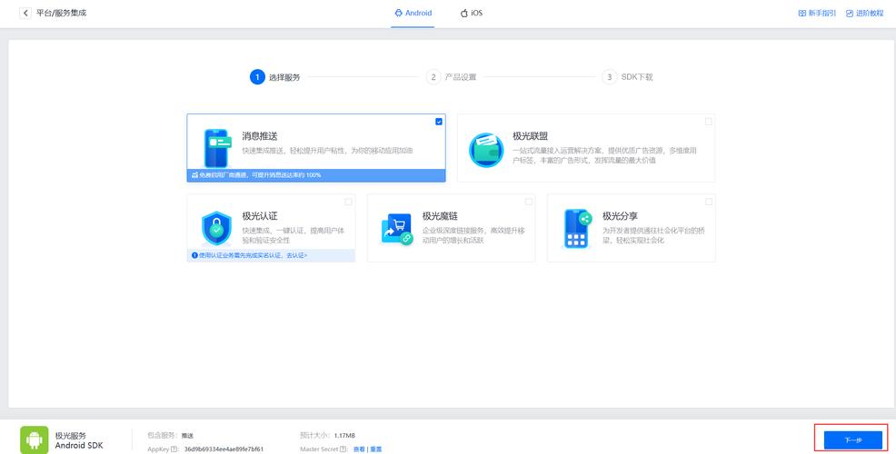This screenshot has width=896, height=454.
Task: Switch to the iOS platform tab
Action: coord(472,13)
